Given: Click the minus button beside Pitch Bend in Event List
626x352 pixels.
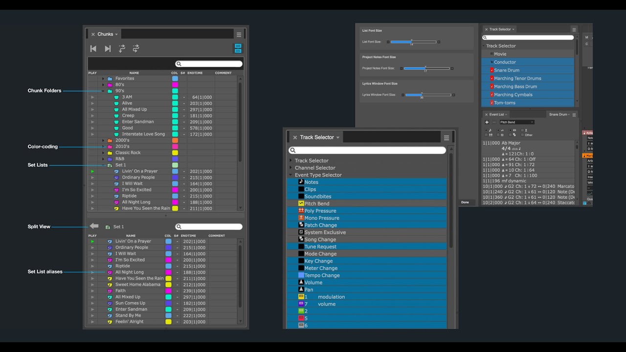Looking at the screenshot, I should [x=494, y=122].
